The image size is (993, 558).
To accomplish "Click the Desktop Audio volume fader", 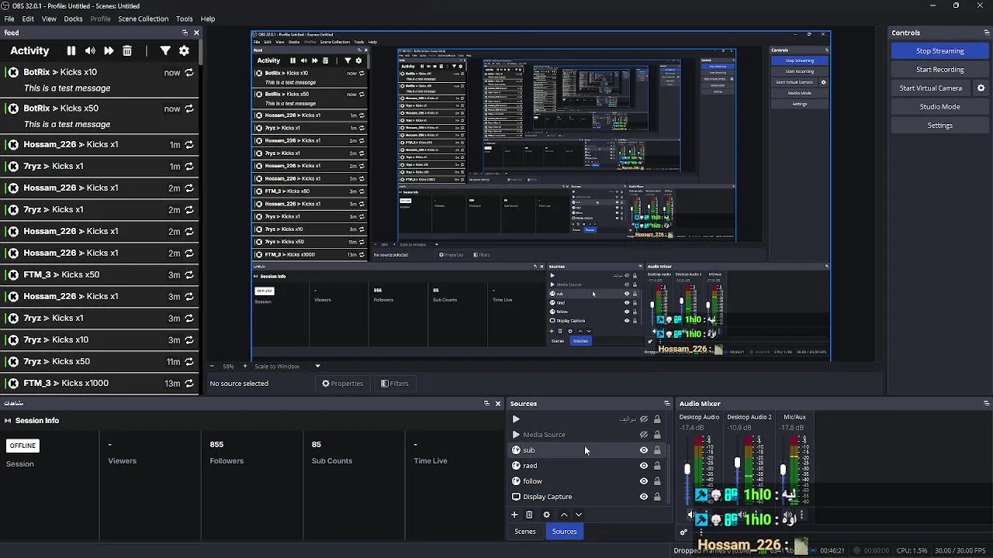I will point(687,469).
